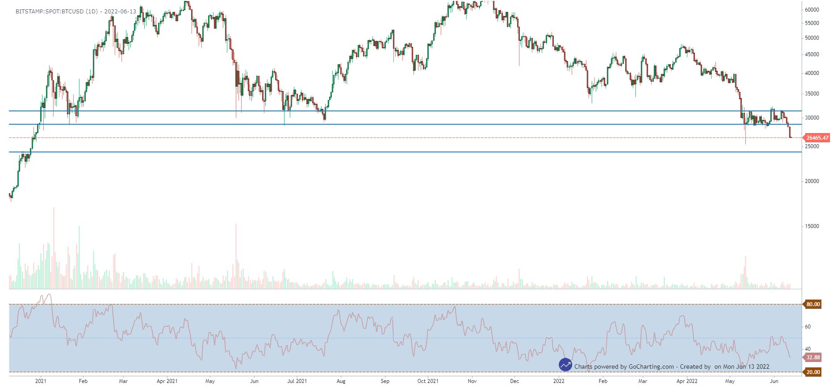
Task: Click the 'Apr 2021' date axis label
Action: click(x=167, y=381)
